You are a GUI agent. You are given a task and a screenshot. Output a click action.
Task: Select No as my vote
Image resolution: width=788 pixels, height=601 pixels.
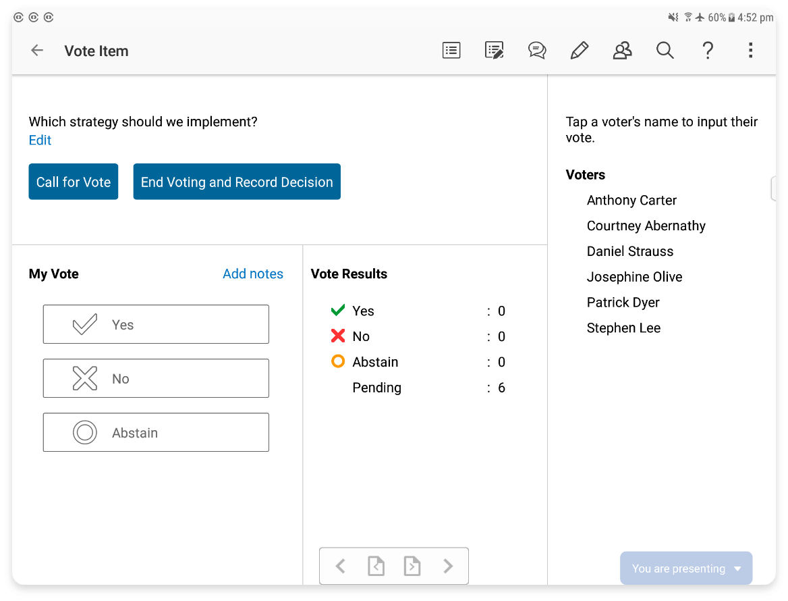pos(156,379)
